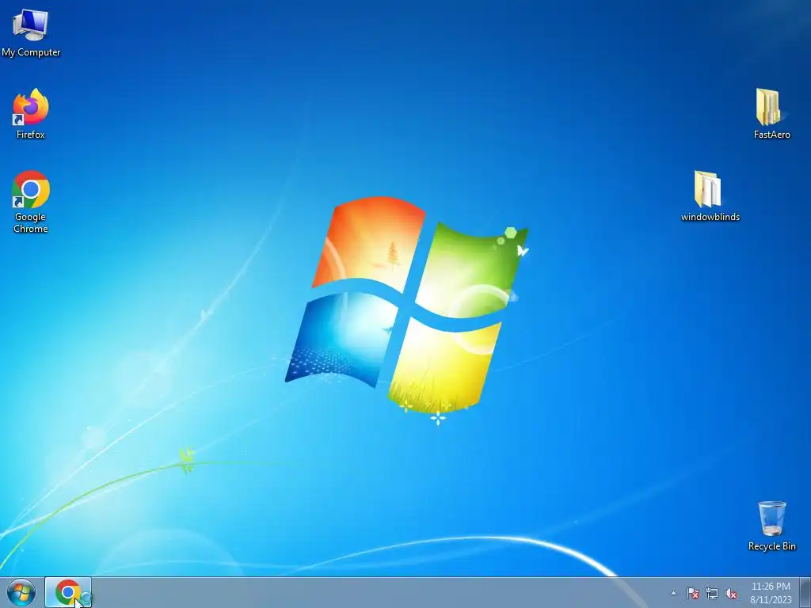The image size is (811, 608).
Task: Select the Google Chrome desktop shortcut
Action: click(x=31, y=202)
